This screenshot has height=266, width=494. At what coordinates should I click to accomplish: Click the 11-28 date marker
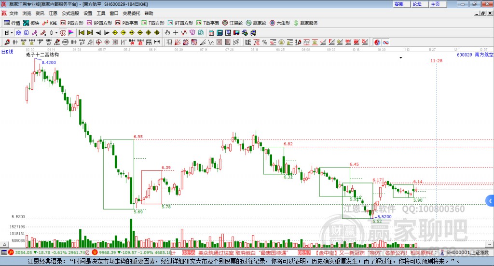click(436, 60)
